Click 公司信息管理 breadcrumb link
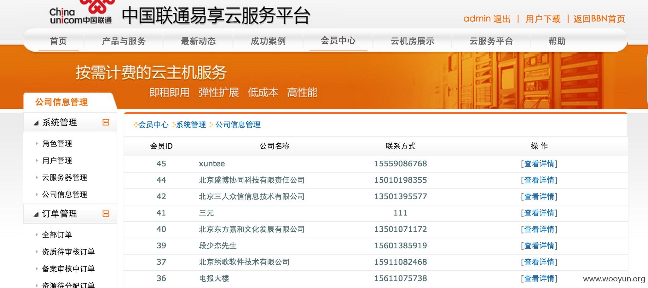Screen dimensions: 648x288 click(x=238, y=125)
